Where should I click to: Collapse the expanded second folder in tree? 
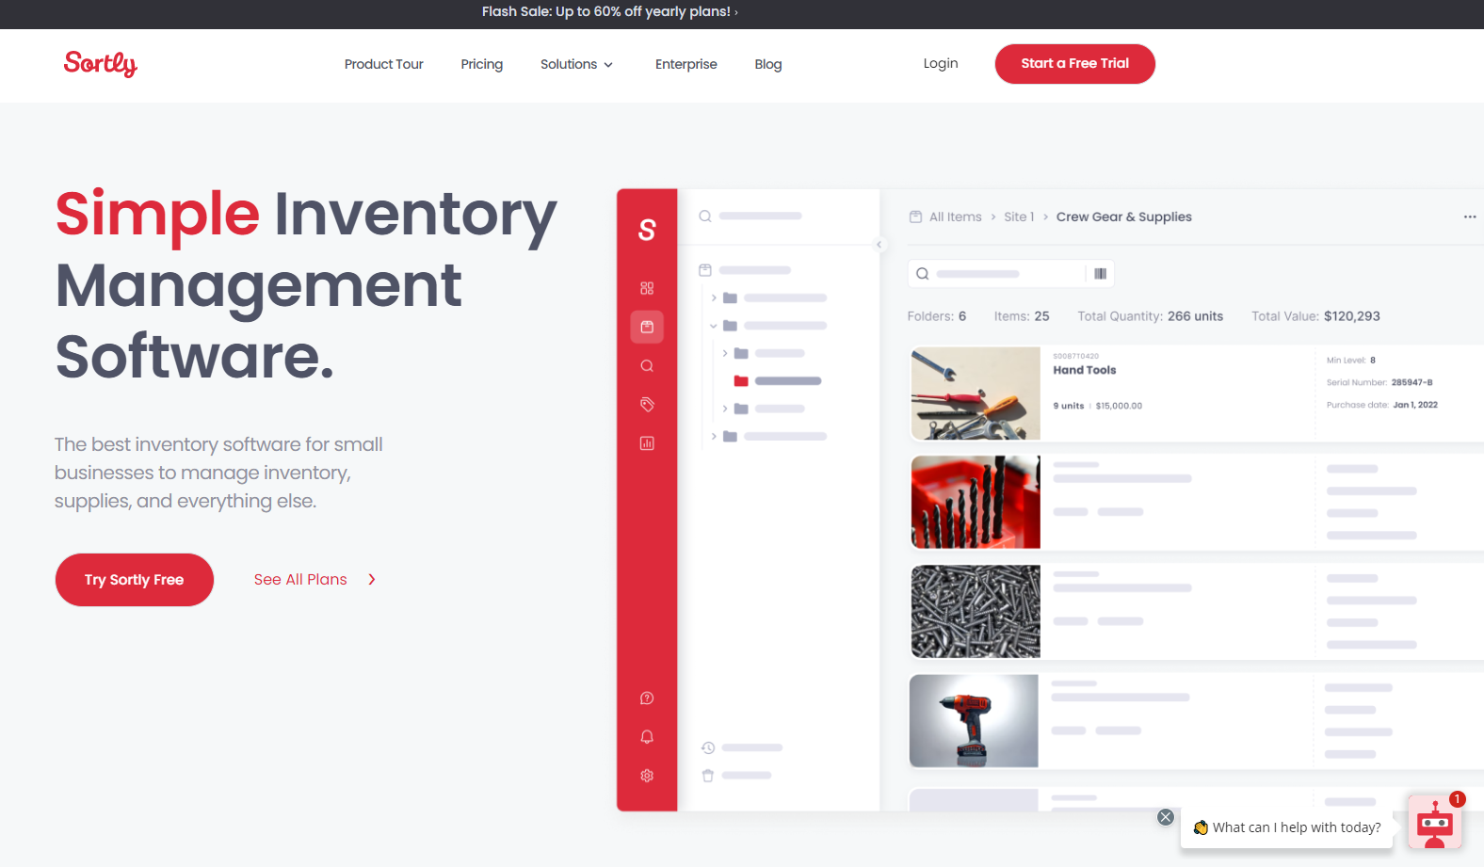click(714, 326)
